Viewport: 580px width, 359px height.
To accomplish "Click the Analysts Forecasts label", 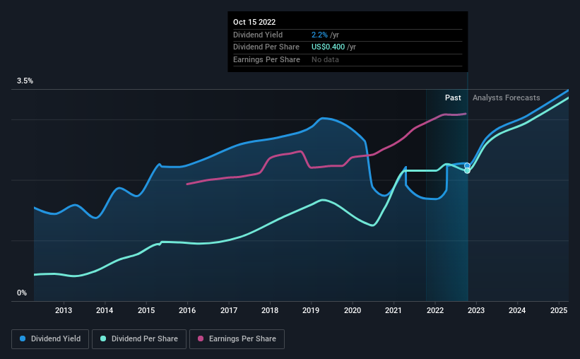I will coord(506,98).
